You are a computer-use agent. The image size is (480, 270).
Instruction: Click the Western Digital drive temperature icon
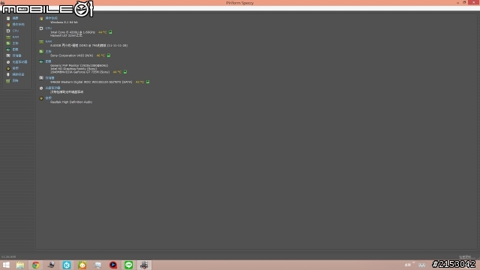pyautogui.click(x=148, y=82)
